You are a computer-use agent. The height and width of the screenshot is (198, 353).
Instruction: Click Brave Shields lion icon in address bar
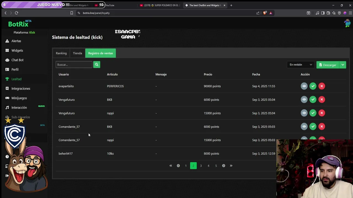pyautogui.click(x=265, y=13)
